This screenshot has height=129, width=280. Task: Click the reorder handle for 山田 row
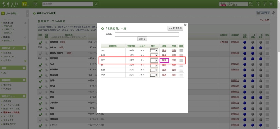click(x=181, y=51)
